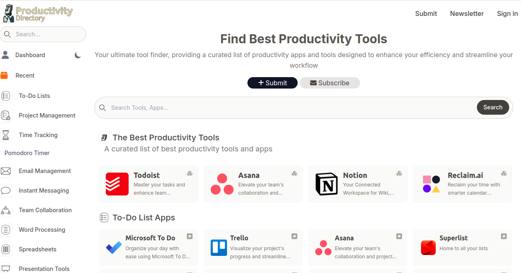This screenshot has height=273, width=521.
Task: Click the Team Collaboration sidebar icon
Action: [x=6, y=210]
